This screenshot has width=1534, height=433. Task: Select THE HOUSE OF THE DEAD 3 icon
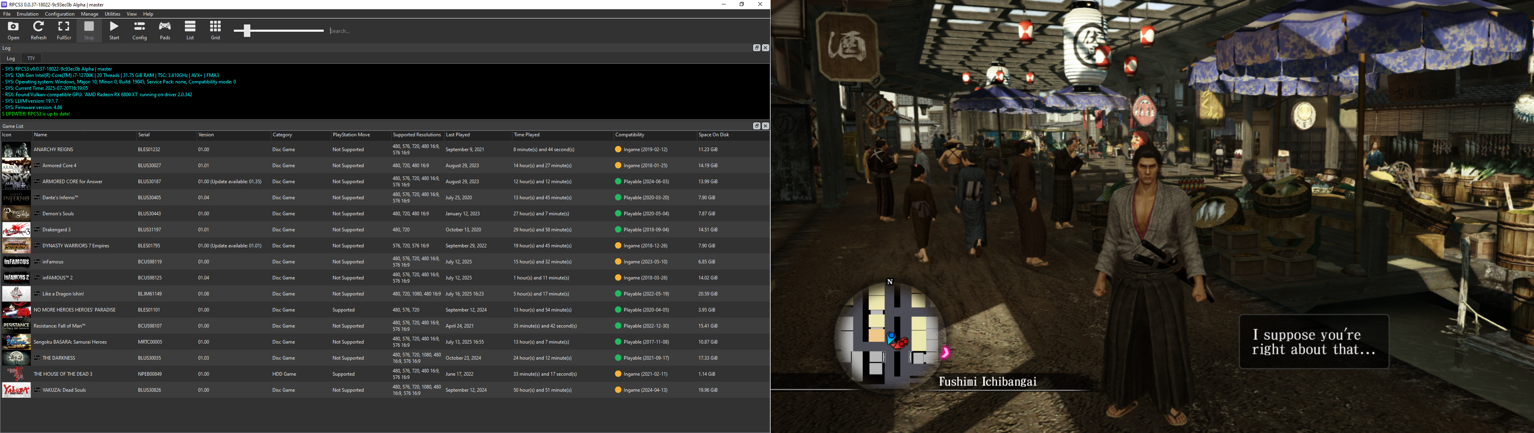click(16, 374)
